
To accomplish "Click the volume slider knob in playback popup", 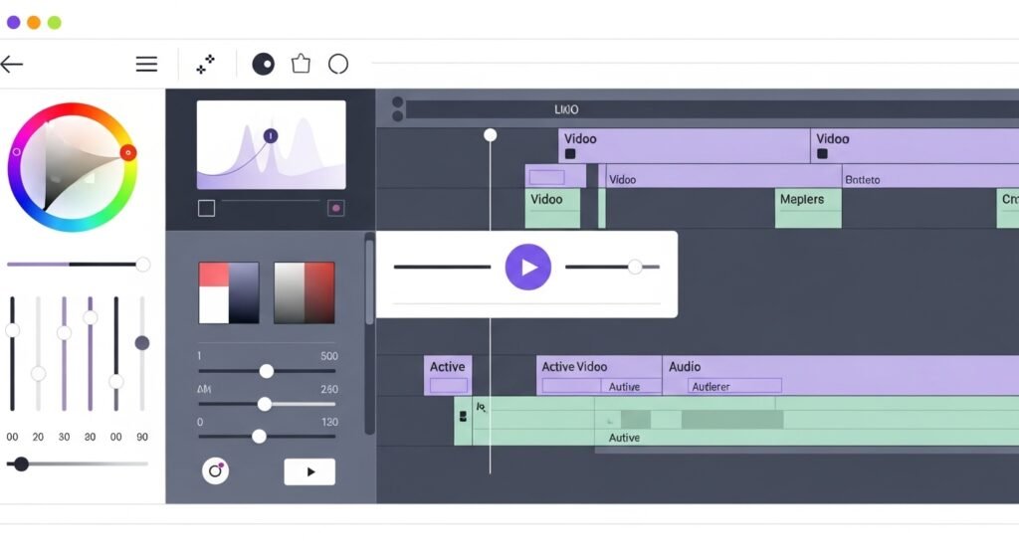I will [634, 267].
